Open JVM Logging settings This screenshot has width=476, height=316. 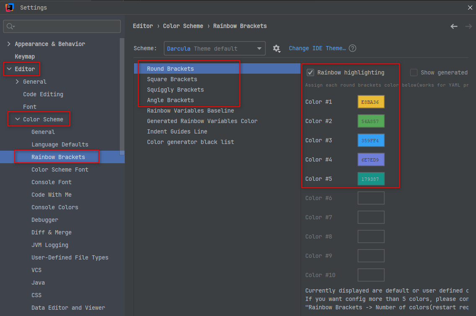50,245
